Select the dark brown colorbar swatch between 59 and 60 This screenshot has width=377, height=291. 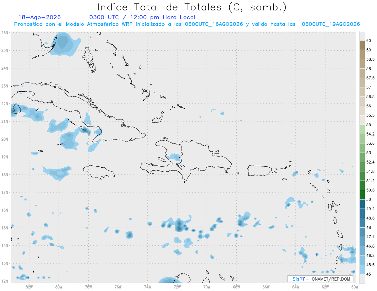click(362, 45)
